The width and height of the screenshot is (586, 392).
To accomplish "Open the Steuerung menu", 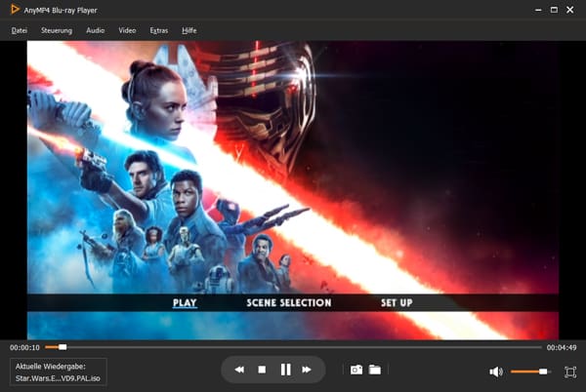I will click(57, 30).
